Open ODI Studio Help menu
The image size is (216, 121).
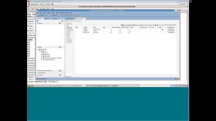point(71,13)
